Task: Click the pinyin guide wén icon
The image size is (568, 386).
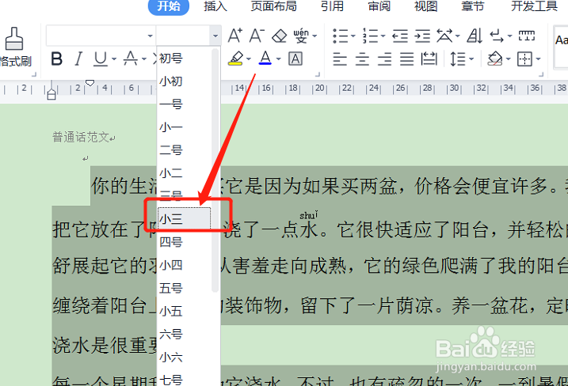Action: 301,36
